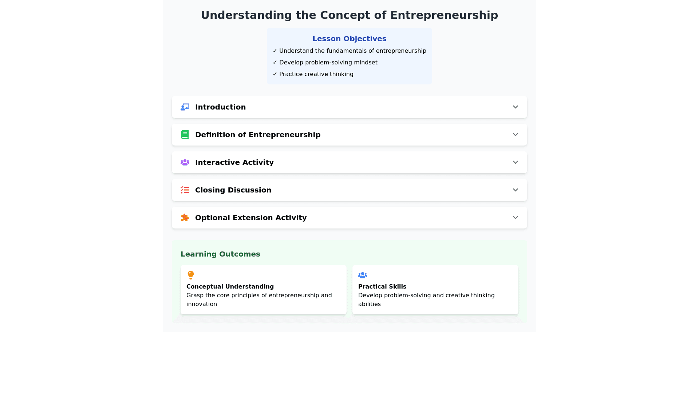Expand Optional Extension Activity chevron
Viewport: 699px width, 393px height.
pyautogui.click(x=515, y=218)
